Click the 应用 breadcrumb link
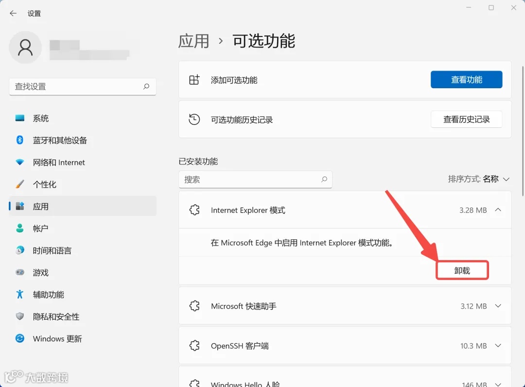 [x=193, y=41]
